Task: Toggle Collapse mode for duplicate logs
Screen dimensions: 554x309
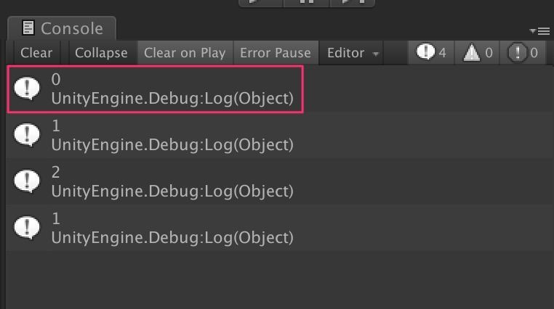Action: coord(101,53)
